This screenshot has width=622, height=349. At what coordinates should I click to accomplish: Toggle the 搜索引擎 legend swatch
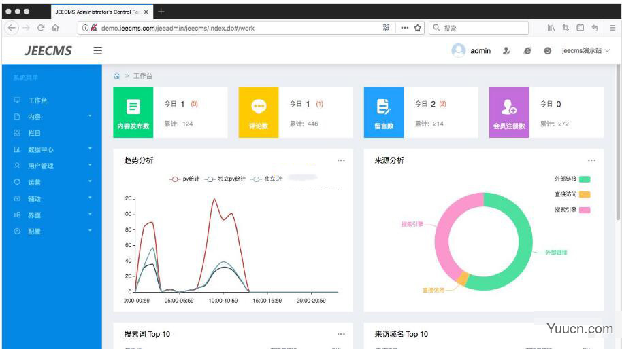(585, 210)
